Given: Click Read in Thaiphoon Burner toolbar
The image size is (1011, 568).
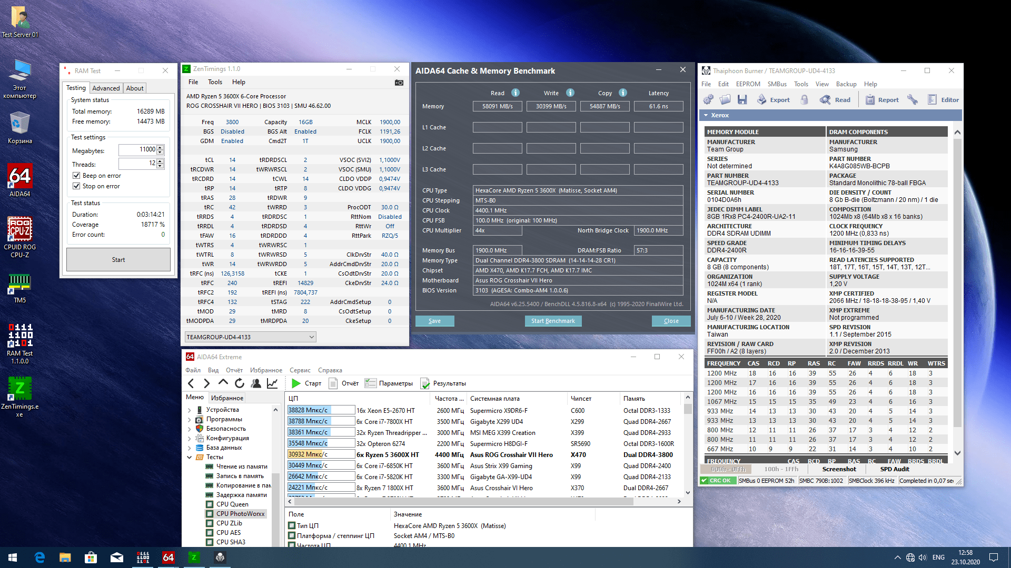Looking at the screenshot, I should click(835, 100).
